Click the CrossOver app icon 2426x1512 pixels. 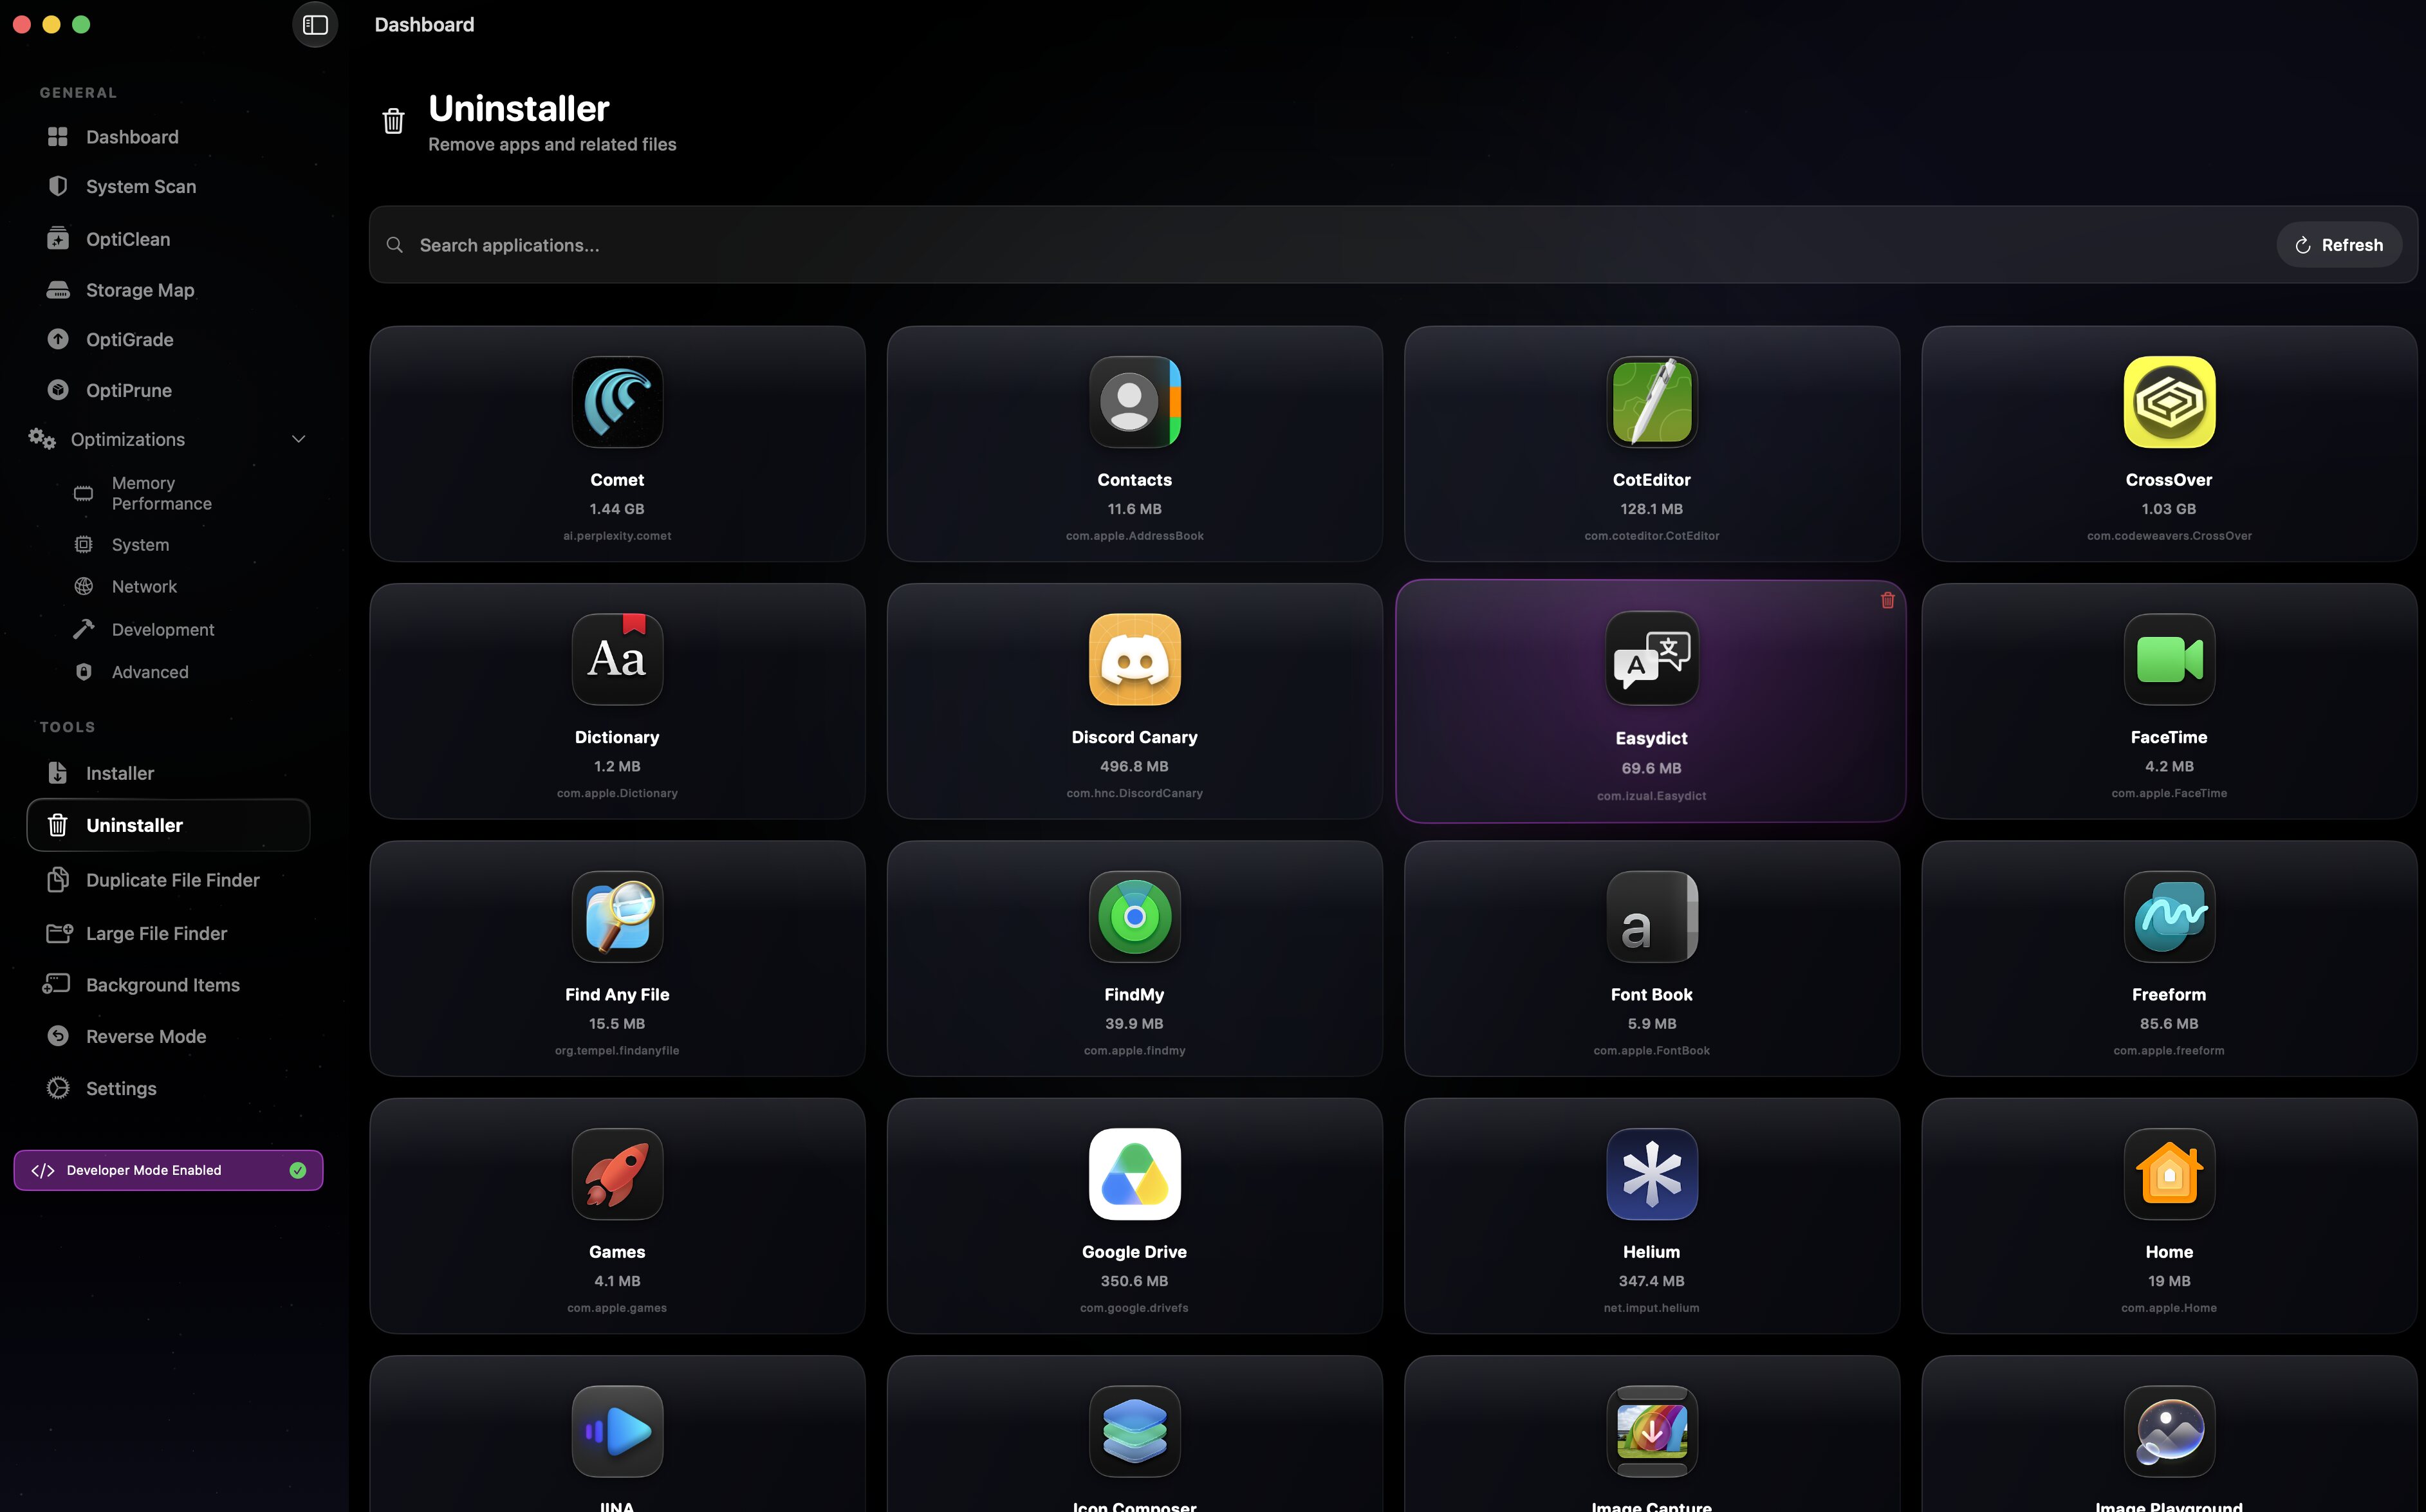pos(2168,402)
